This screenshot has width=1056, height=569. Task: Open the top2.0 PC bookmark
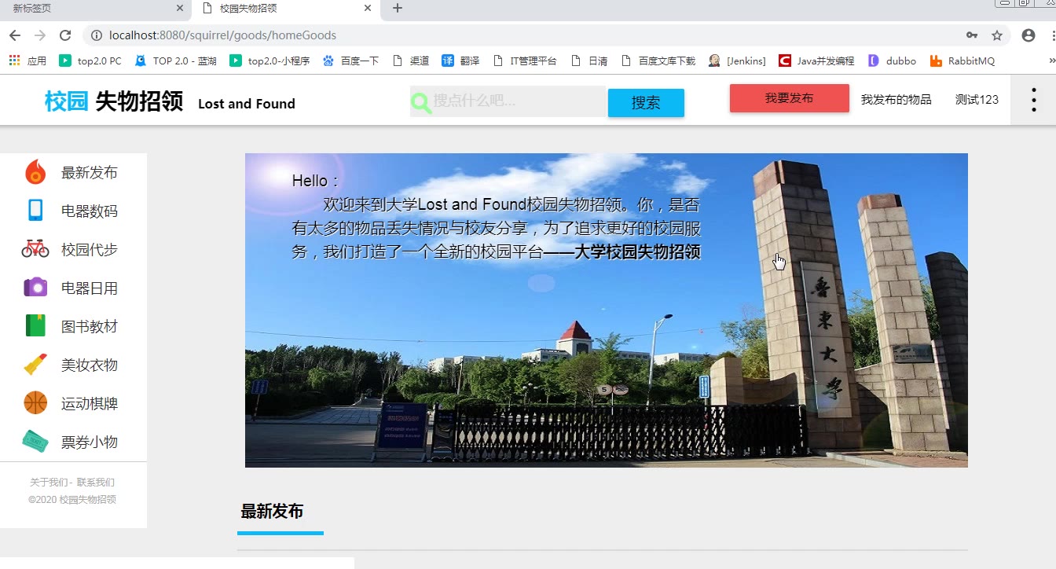pos(90,61)
